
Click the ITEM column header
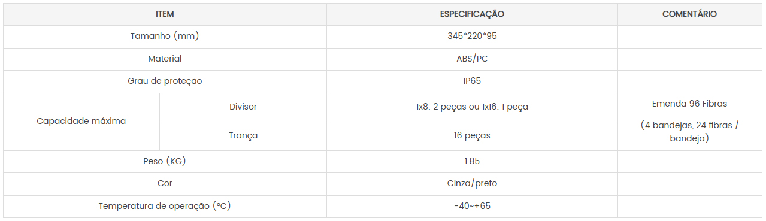tap(165, 14)
